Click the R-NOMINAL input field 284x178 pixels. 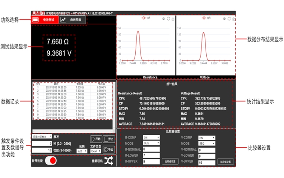point(151,149)
